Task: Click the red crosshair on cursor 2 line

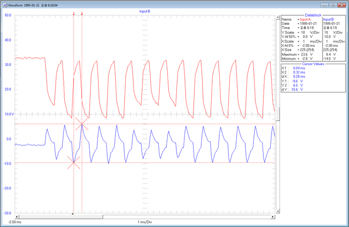Action: click(x=82, y=124)
